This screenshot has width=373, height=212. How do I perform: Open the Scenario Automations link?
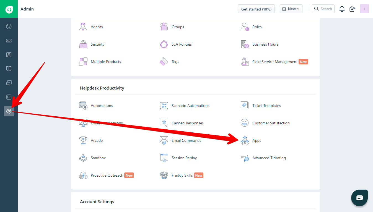190,106
